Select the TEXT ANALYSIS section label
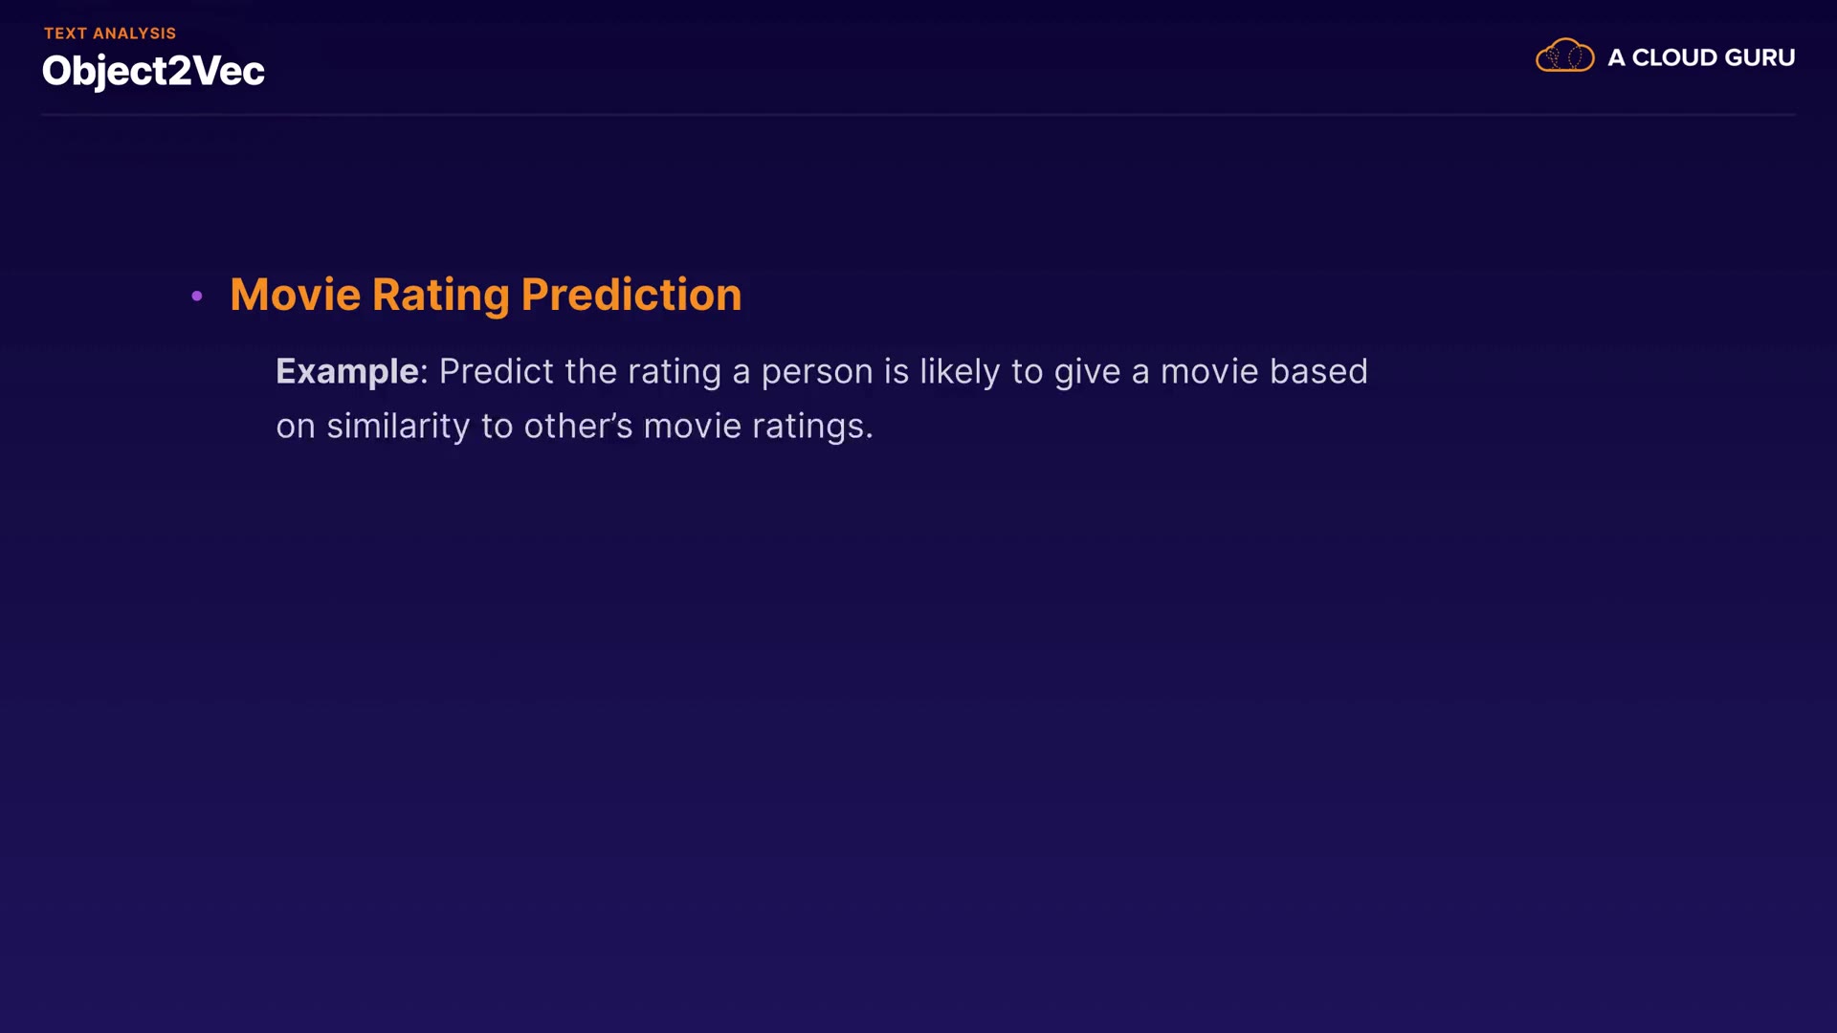 pos(110,33)
